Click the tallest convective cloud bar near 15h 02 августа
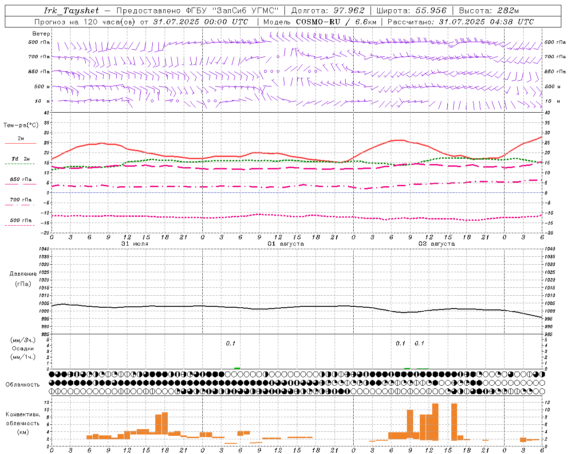 point(454,422)
